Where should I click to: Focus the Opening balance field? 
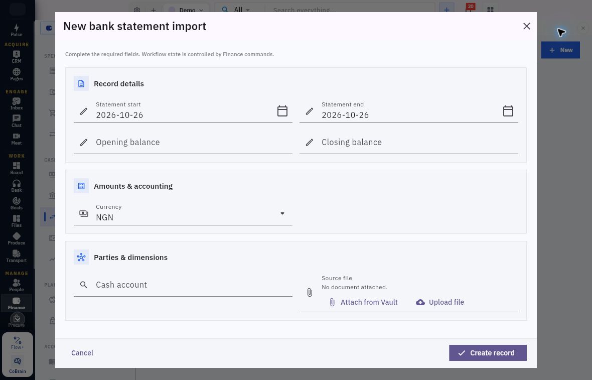point(183,142)
